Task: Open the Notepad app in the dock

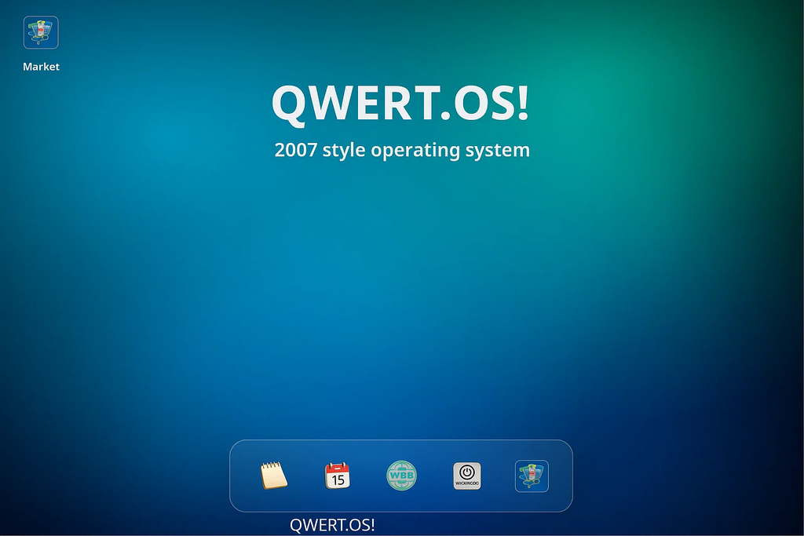Action: [x=274, y=476]
